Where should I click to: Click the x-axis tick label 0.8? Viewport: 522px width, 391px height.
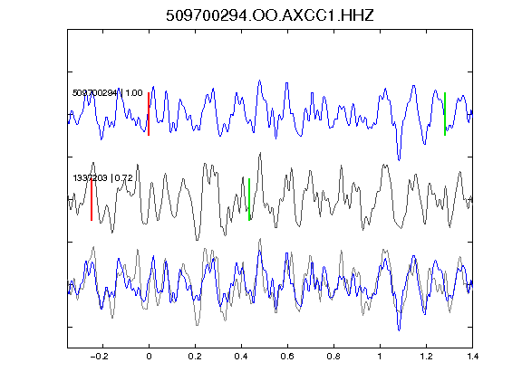tap(333, 357)
